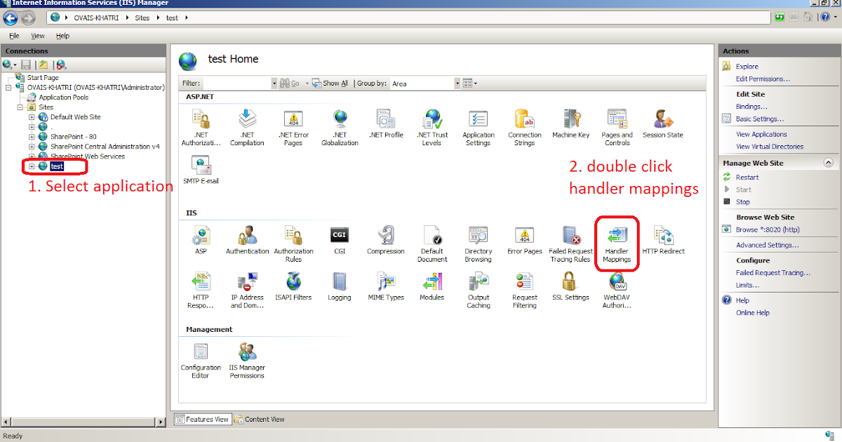This screenshot has width=842, height=442.
Task: Open .NET Compilation feature
Action: click(247, 128)
